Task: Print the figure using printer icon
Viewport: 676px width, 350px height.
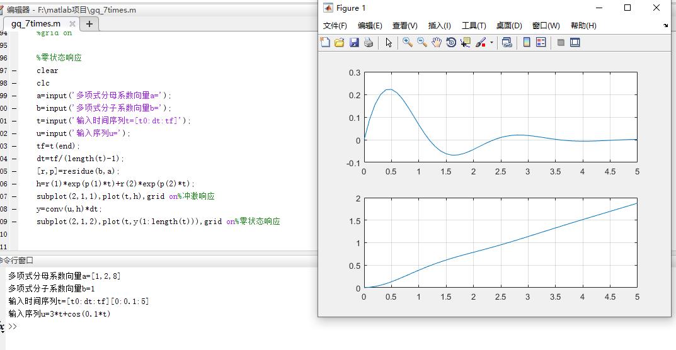Action: [x=368, y=42]
